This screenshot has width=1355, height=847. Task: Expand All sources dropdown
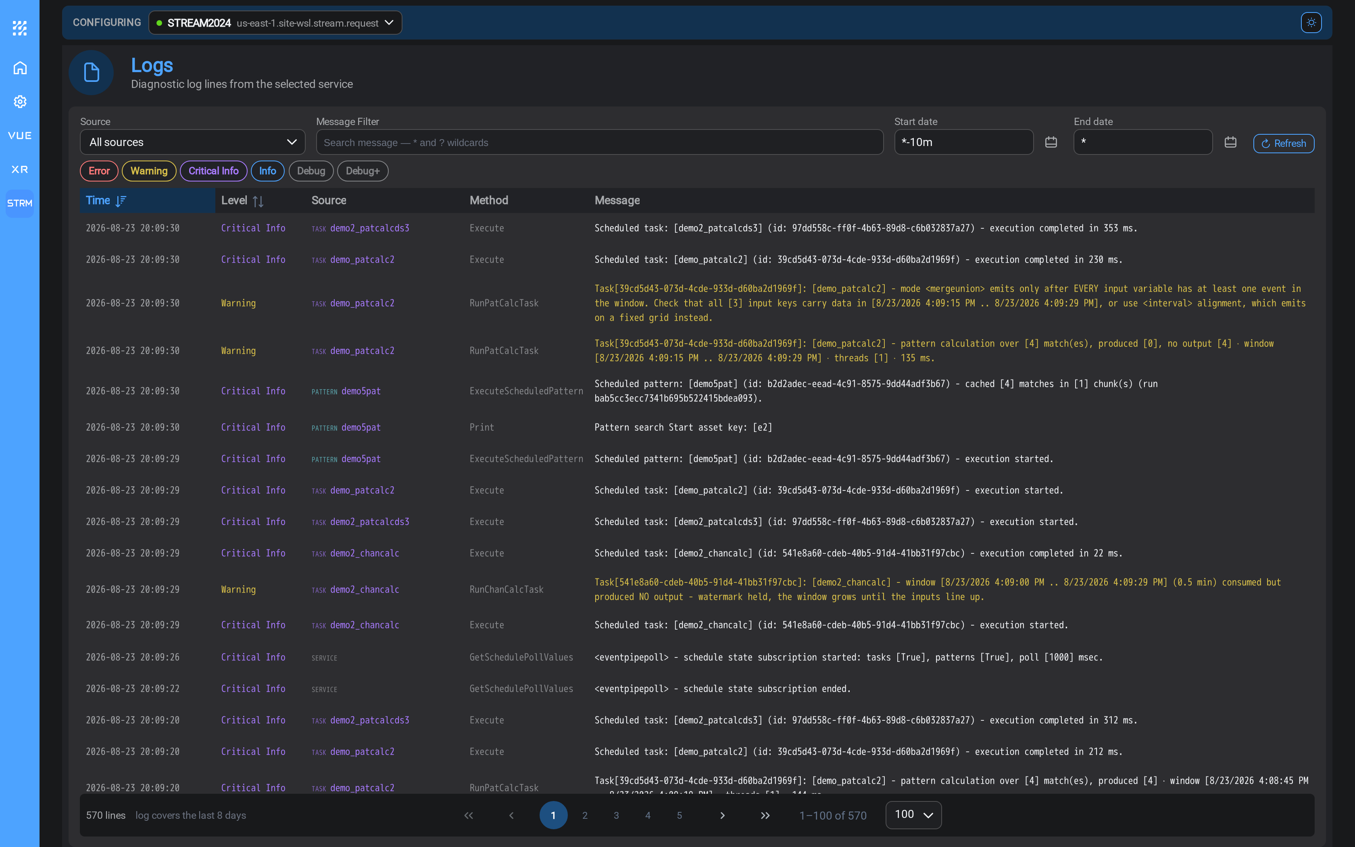click(193, 142)
